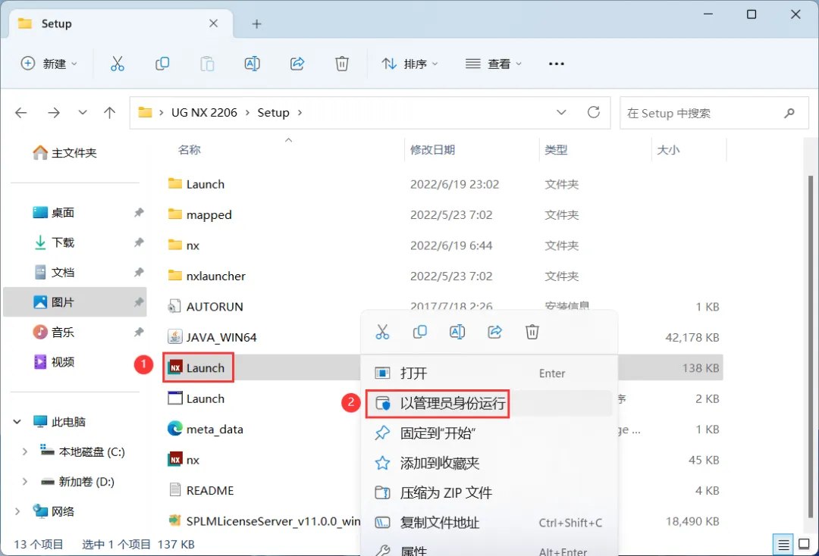Screen dimensions: 819x556
Task: Go up one folder level with the up arrow
Action: 110,113
